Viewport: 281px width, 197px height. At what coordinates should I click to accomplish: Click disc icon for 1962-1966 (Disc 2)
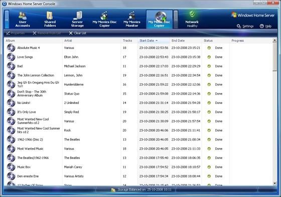(x=11, y=139)
